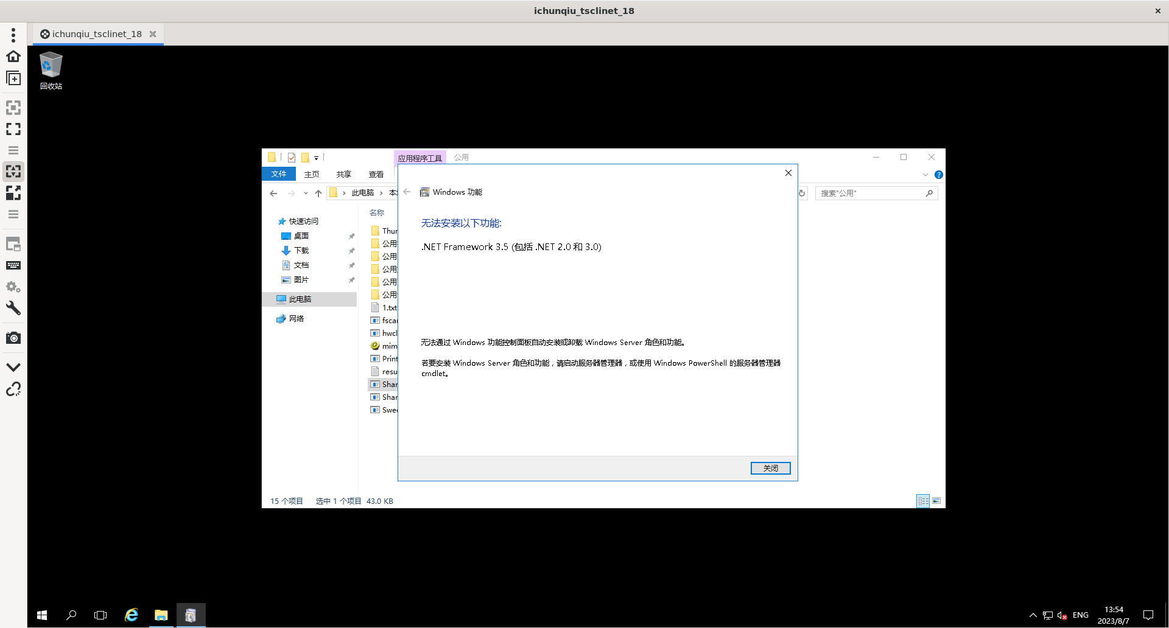Select the active dynamic resolution icon
The height and width of the screenshot is (628, 1169).
pyautogui.click(x=13, y=172)
